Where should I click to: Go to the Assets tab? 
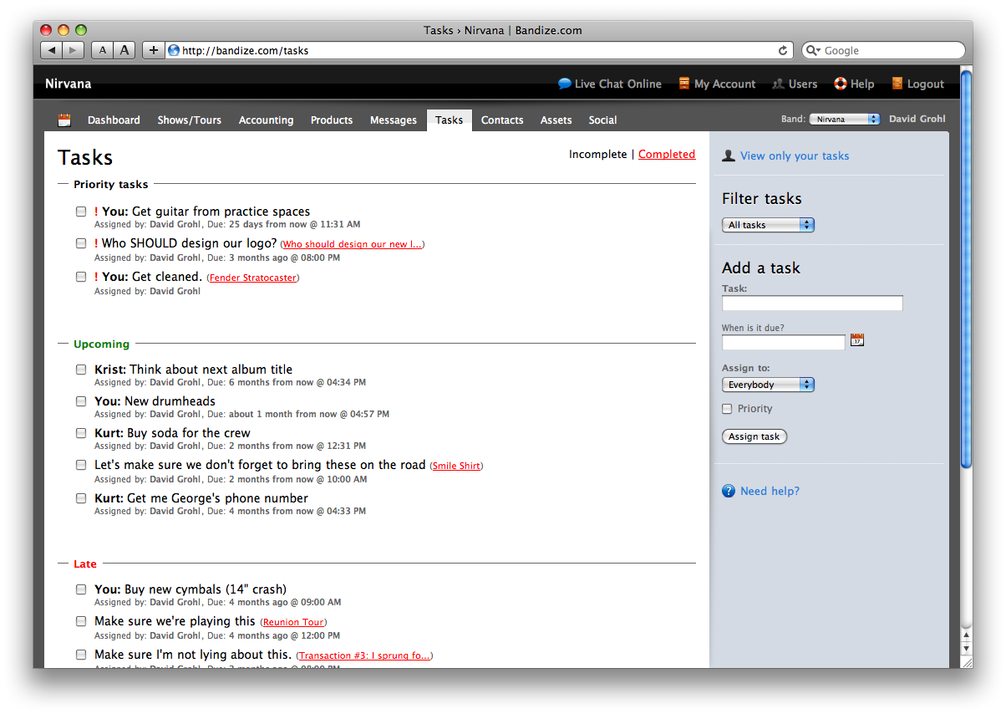[x=556, y=120]
